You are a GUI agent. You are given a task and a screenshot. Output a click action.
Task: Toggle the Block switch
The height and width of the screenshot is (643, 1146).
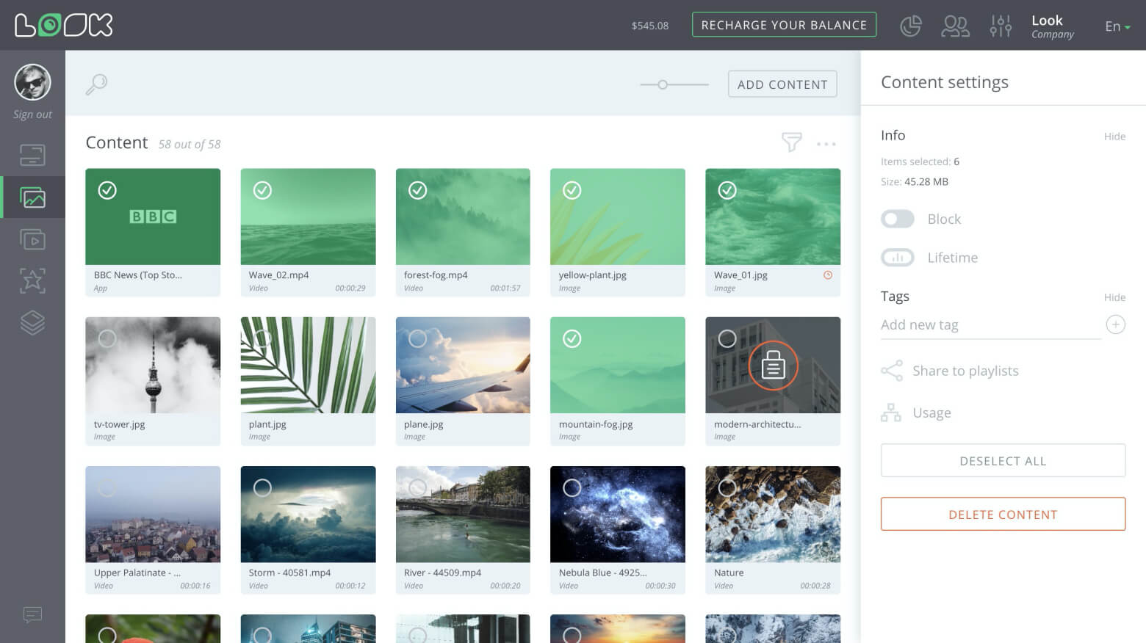(897, 219)
